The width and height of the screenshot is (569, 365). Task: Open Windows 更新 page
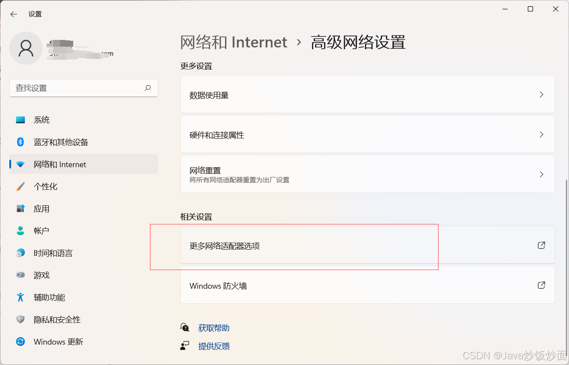[x=83, y=341]
